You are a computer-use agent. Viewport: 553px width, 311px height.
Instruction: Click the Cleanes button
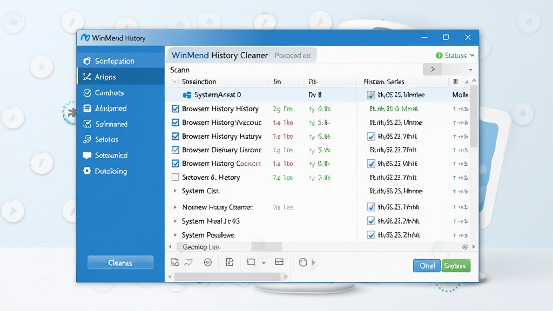point(120,263)
